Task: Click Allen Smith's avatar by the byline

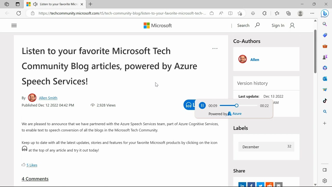Action: (32, 98)
